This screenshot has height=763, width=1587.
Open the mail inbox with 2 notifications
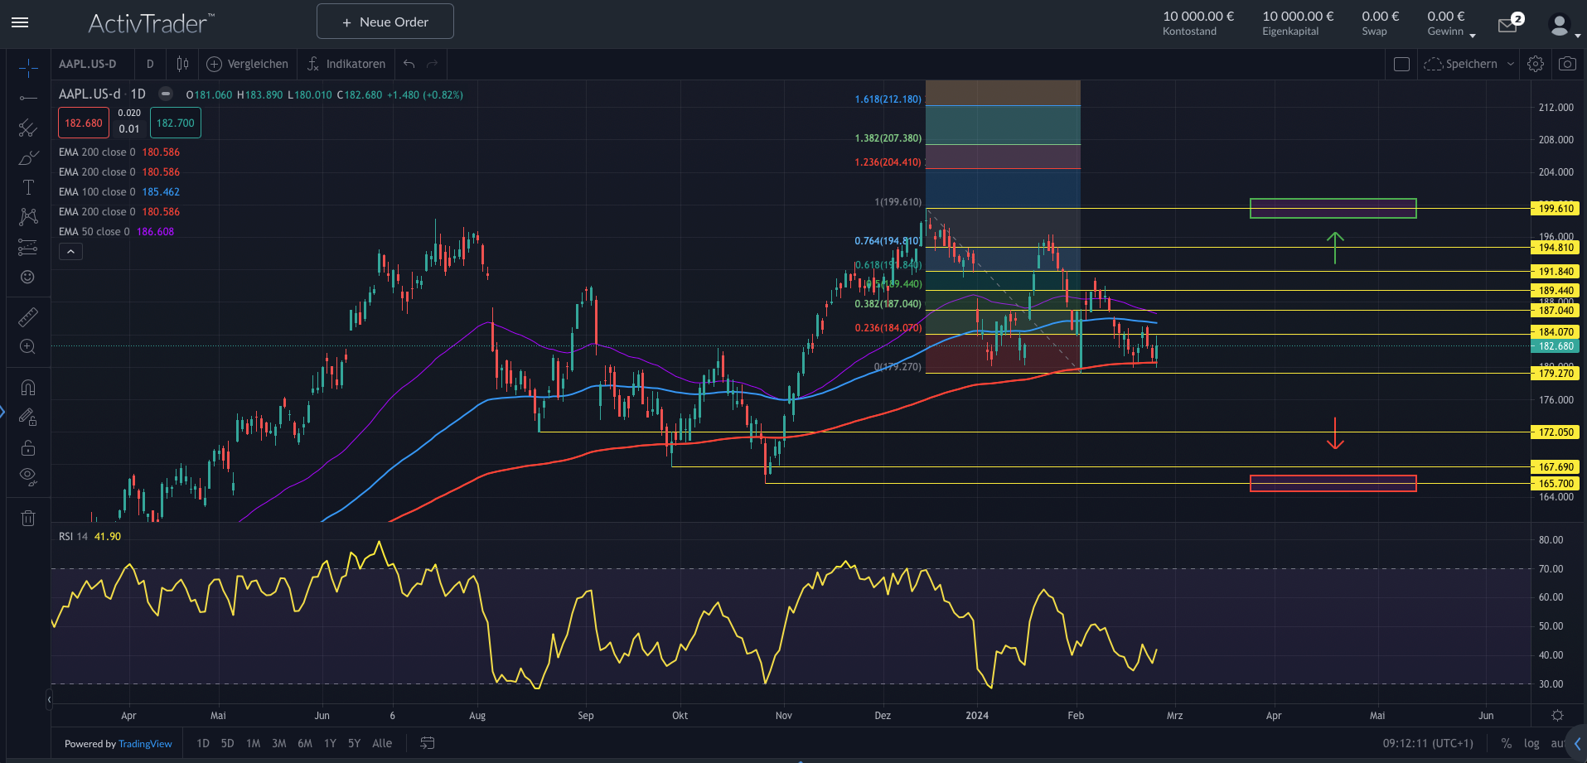1507,25
